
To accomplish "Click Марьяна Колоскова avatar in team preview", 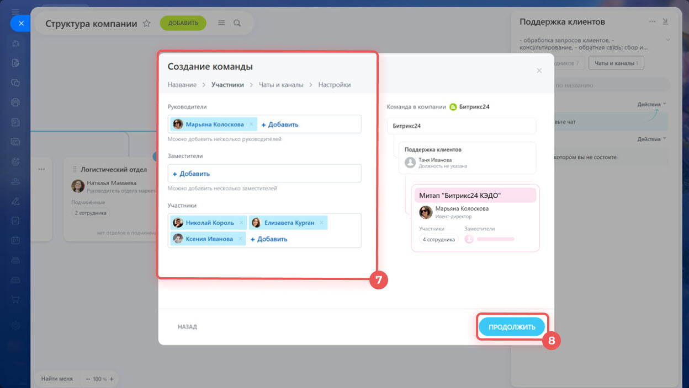I will (426, 212).
